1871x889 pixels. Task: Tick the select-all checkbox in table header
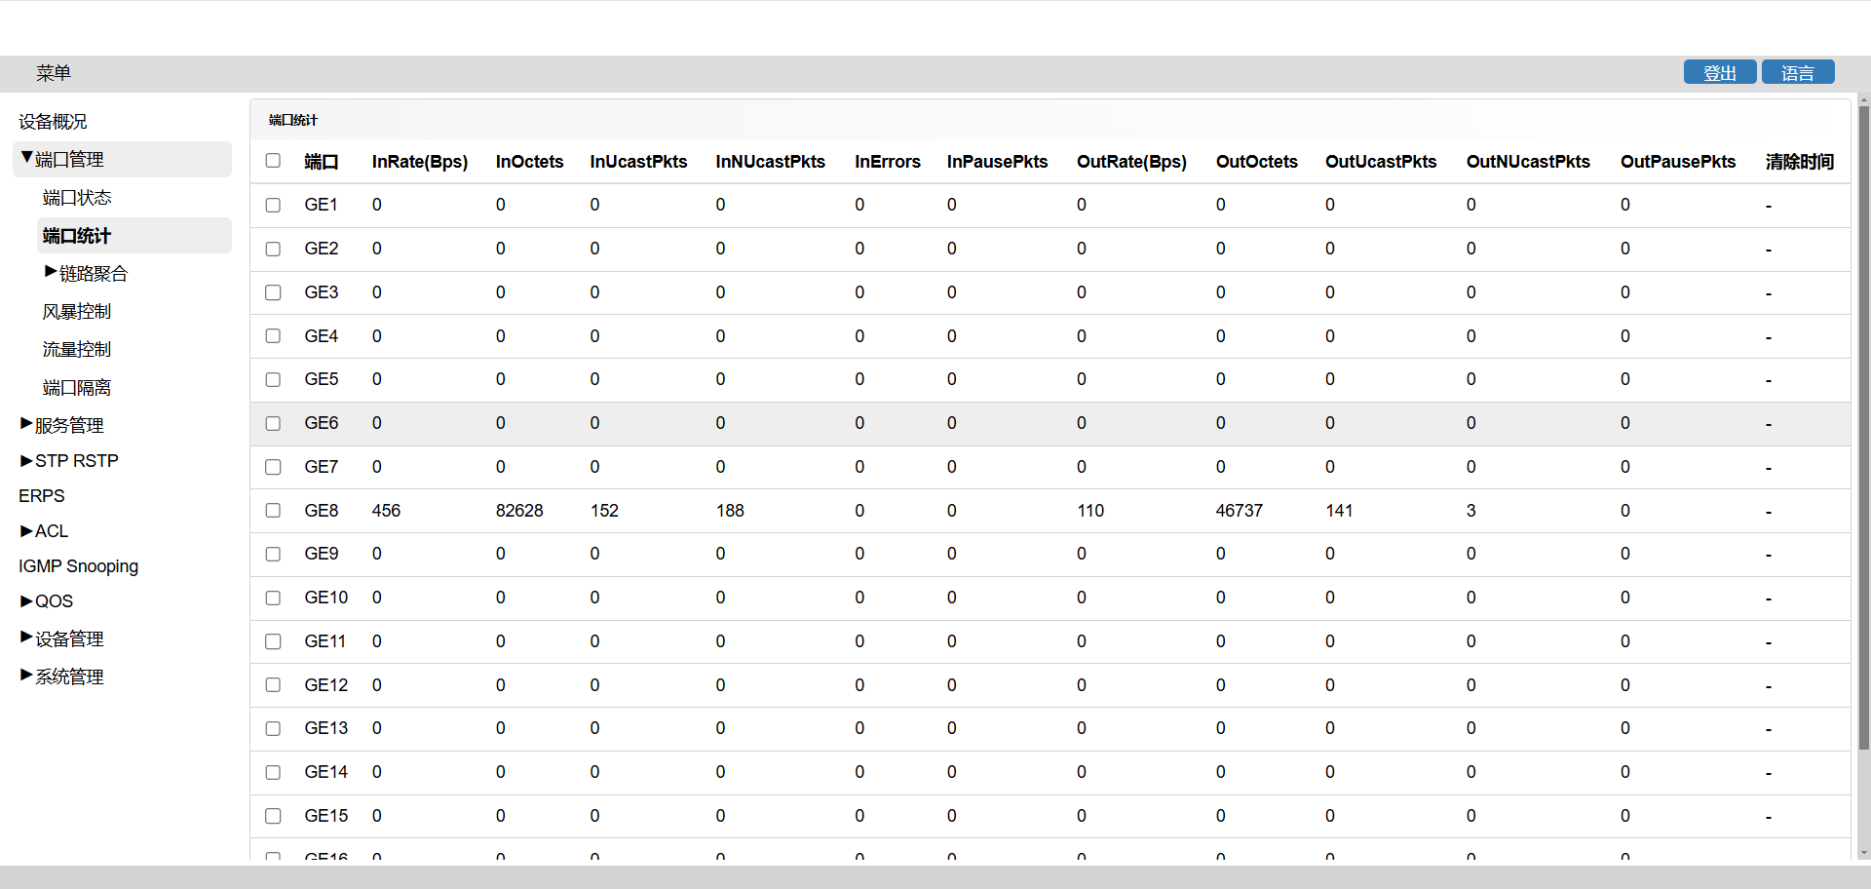(x=273, y=161)
